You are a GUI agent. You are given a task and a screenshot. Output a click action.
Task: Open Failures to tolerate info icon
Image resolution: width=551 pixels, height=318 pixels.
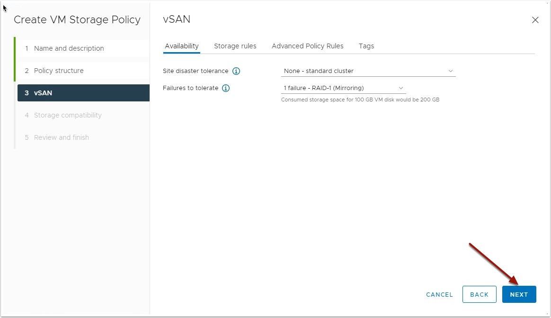[x=226, y=88]
